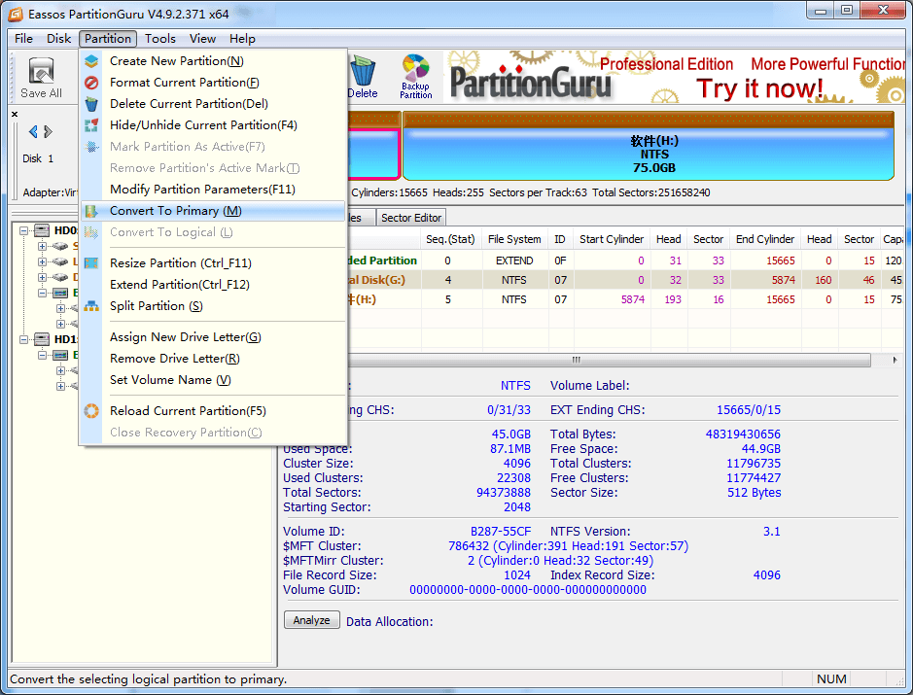Image resolution: width=913 pixels, height=695 pixels.
Task: Click the icon beside Reload Current Partition
Action: [x=91, y=411]
